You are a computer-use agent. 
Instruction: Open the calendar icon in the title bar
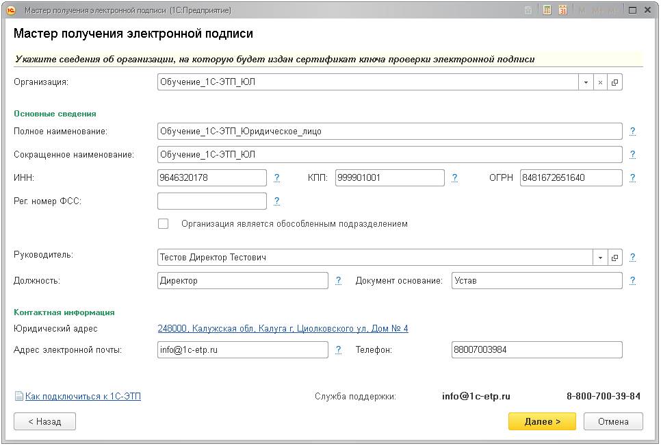tap(563, 10)
